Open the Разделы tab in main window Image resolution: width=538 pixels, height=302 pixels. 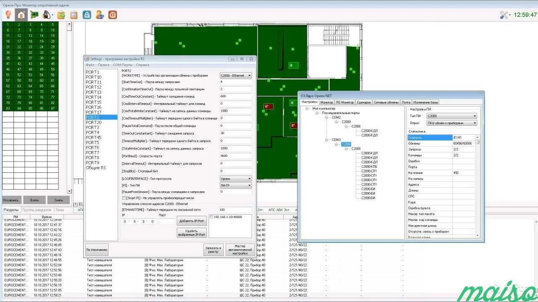coord(11,210)
